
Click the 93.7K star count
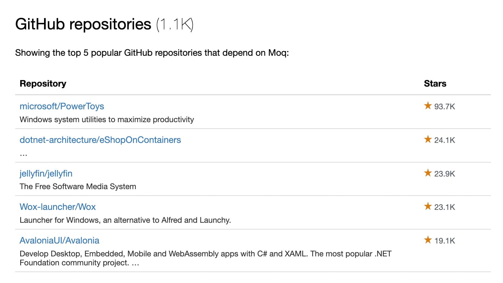click(445, 106)
